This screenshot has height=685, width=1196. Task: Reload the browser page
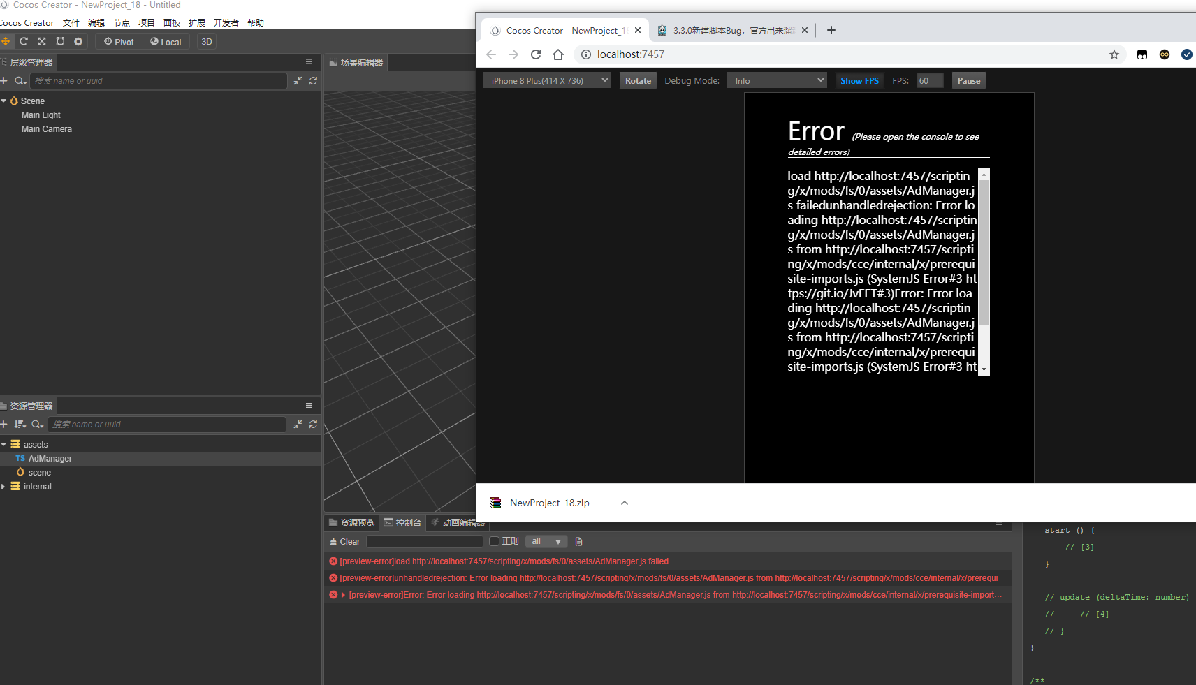point(536,54)
